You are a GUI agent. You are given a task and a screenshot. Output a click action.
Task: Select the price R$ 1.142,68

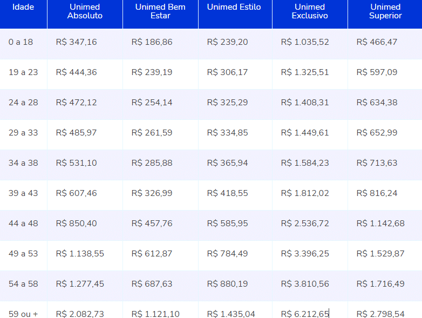pyautogui.click(x=380, y=223)
